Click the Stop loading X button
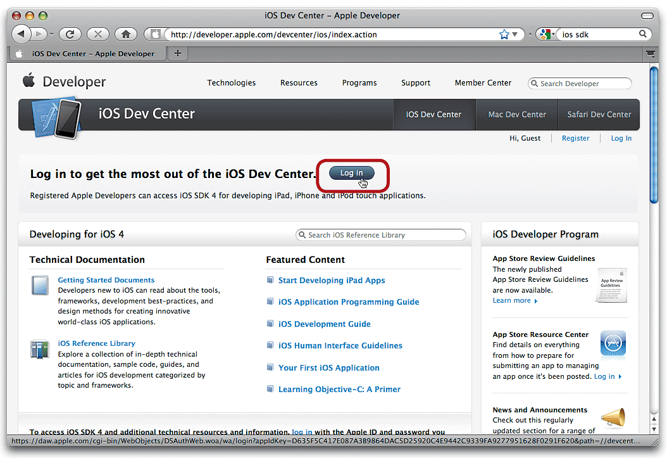667x458 pixels. [98, 34]
